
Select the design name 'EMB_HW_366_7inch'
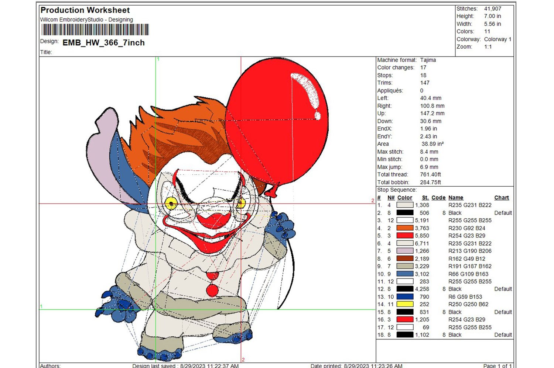104,43
